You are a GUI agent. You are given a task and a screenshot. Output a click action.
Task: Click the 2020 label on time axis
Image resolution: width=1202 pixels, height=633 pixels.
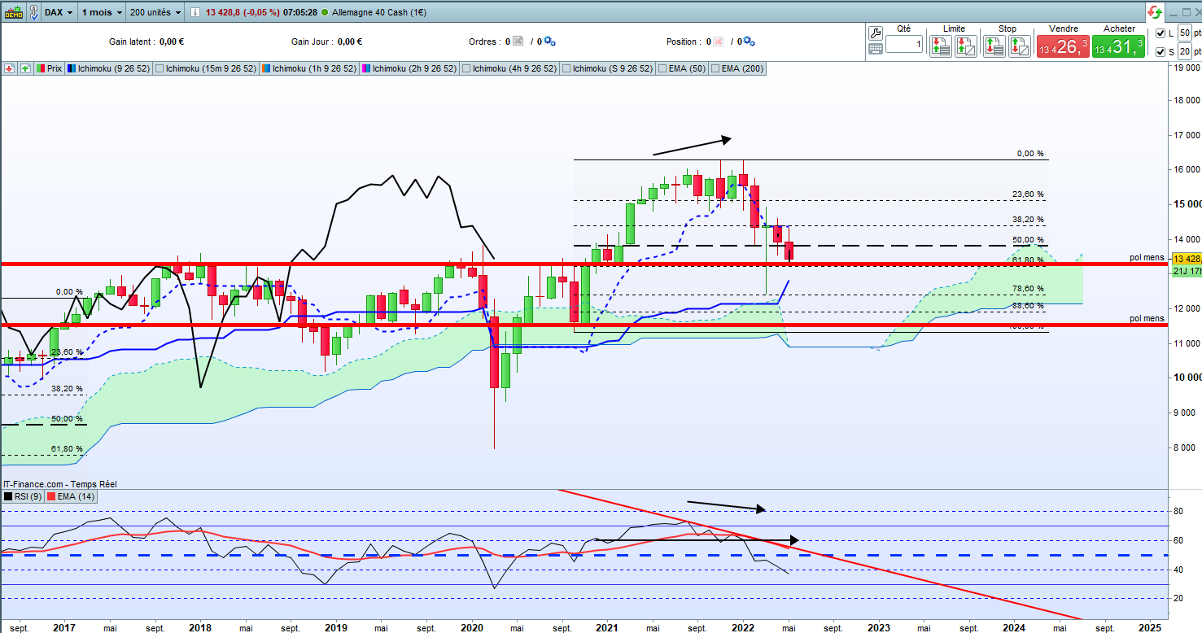coord(471,627)
